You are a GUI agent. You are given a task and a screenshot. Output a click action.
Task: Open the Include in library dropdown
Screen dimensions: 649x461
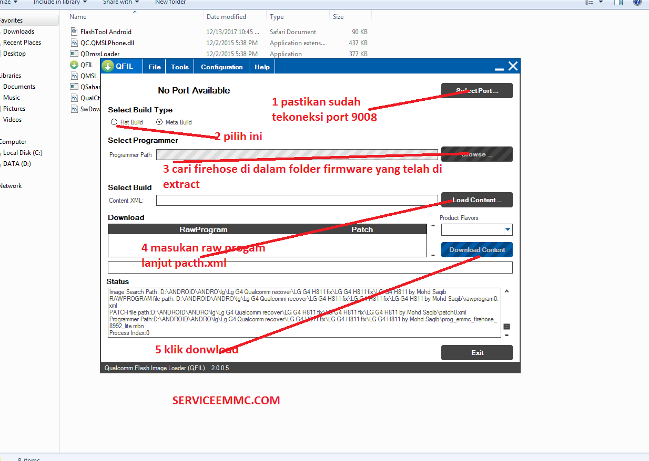tap(60, 2)
